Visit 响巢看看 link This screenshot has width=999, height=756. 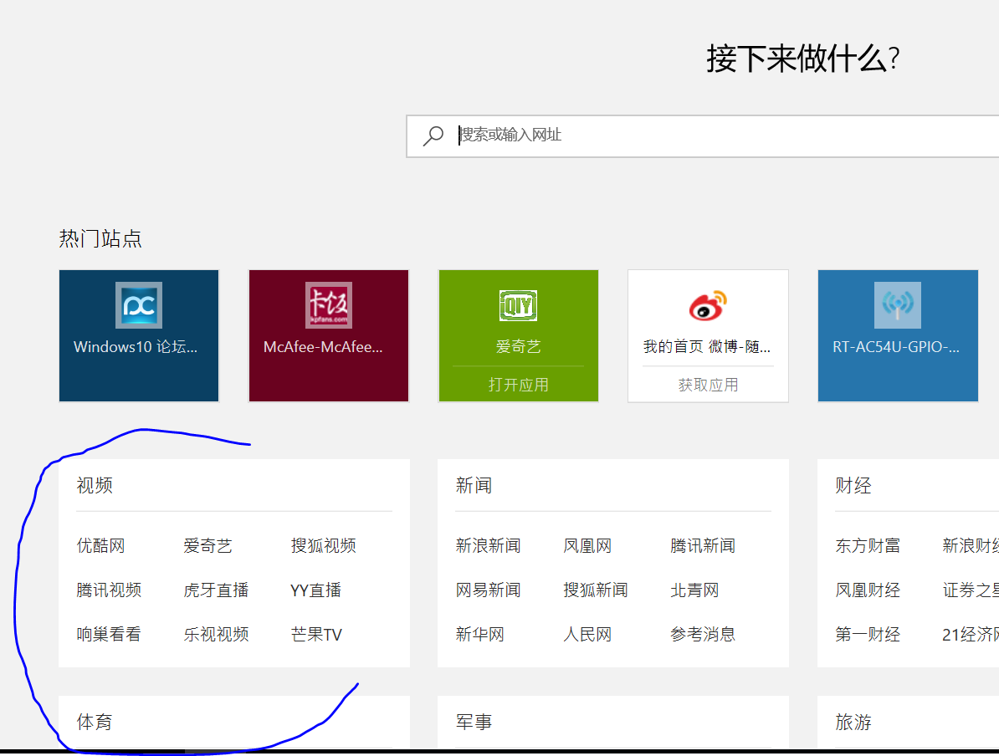pos(109,635)
